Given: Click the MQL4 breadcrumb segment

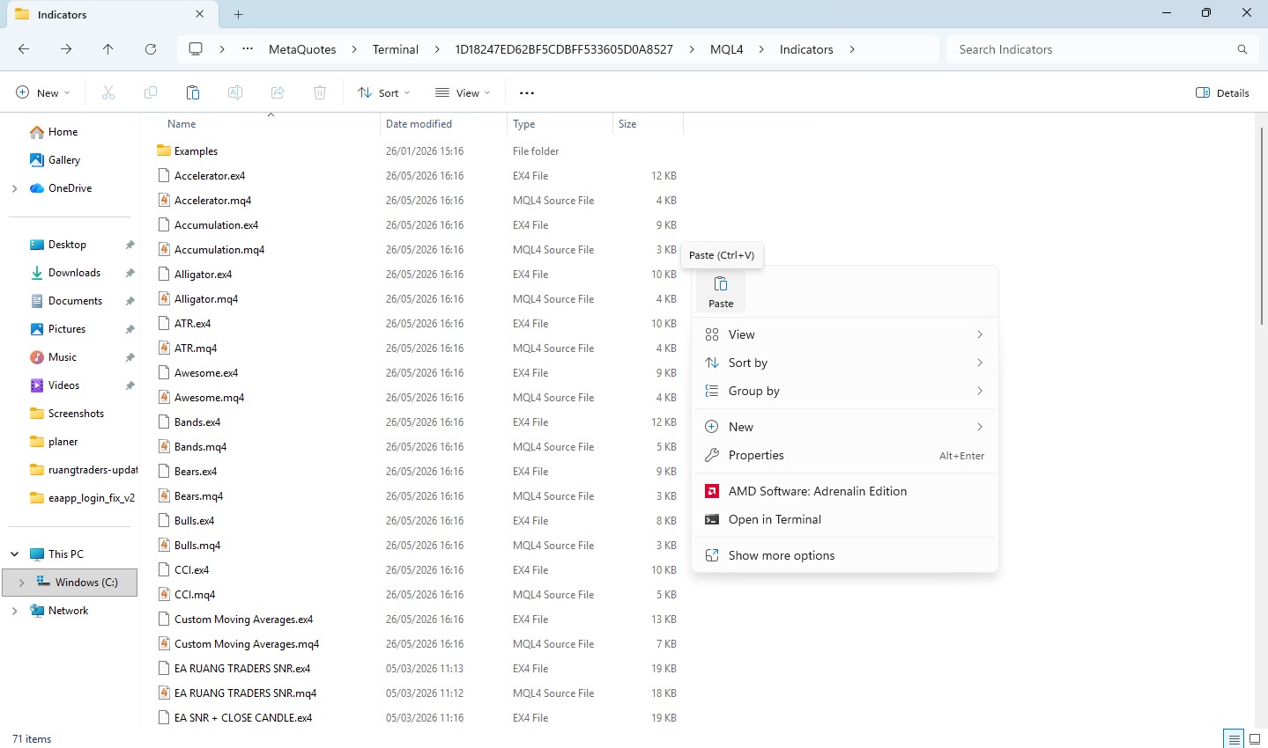Looking at the screenshot, I should pos(726,49).
